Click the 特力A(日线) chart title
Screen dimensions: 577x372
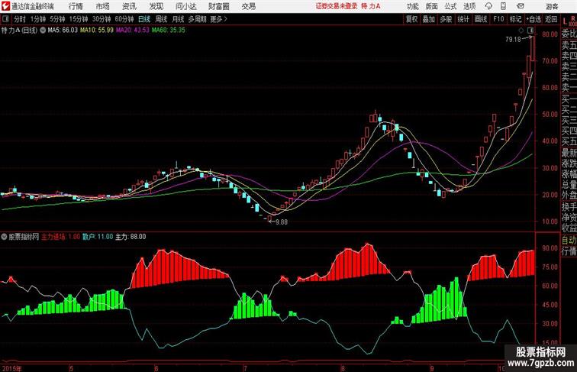pos(20,31)
